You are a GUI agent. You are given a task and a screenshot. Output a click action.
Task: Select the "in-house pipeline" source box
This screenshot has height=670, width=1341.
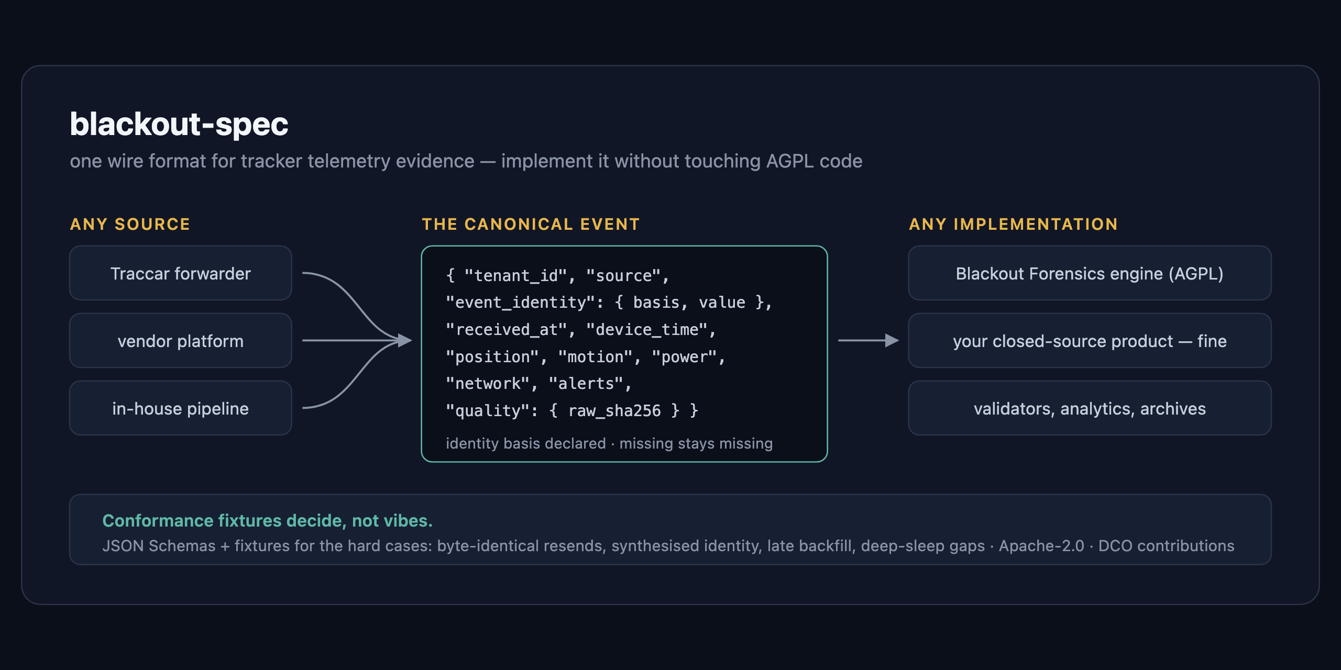[x=181, y=408]
